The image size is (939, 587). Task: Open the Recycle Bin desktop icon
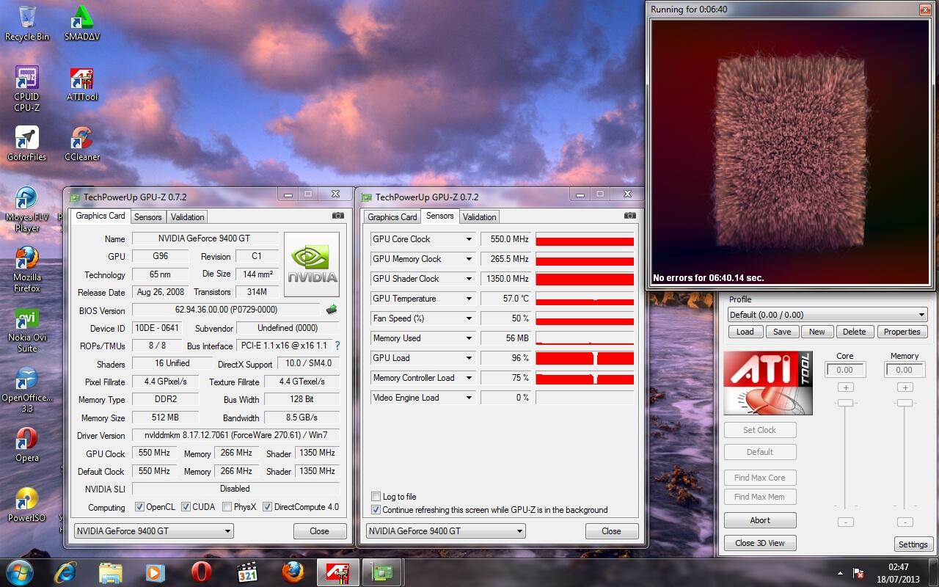point(27,23)
